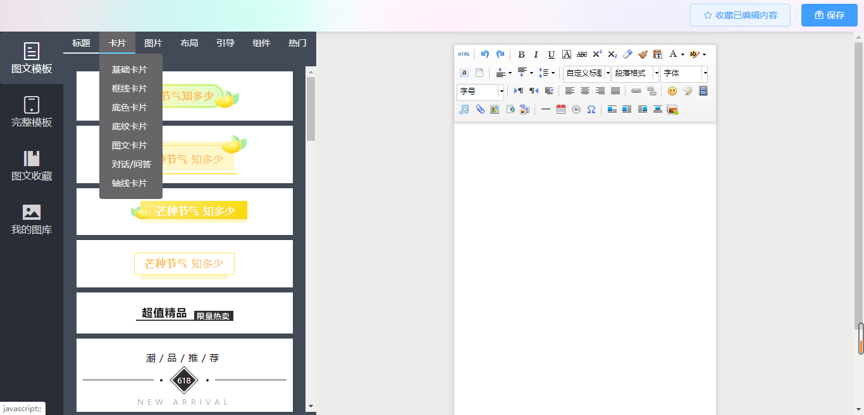Toggle underline formatting
This screenshot has height=415, width=864.
[x=552, y=54]
